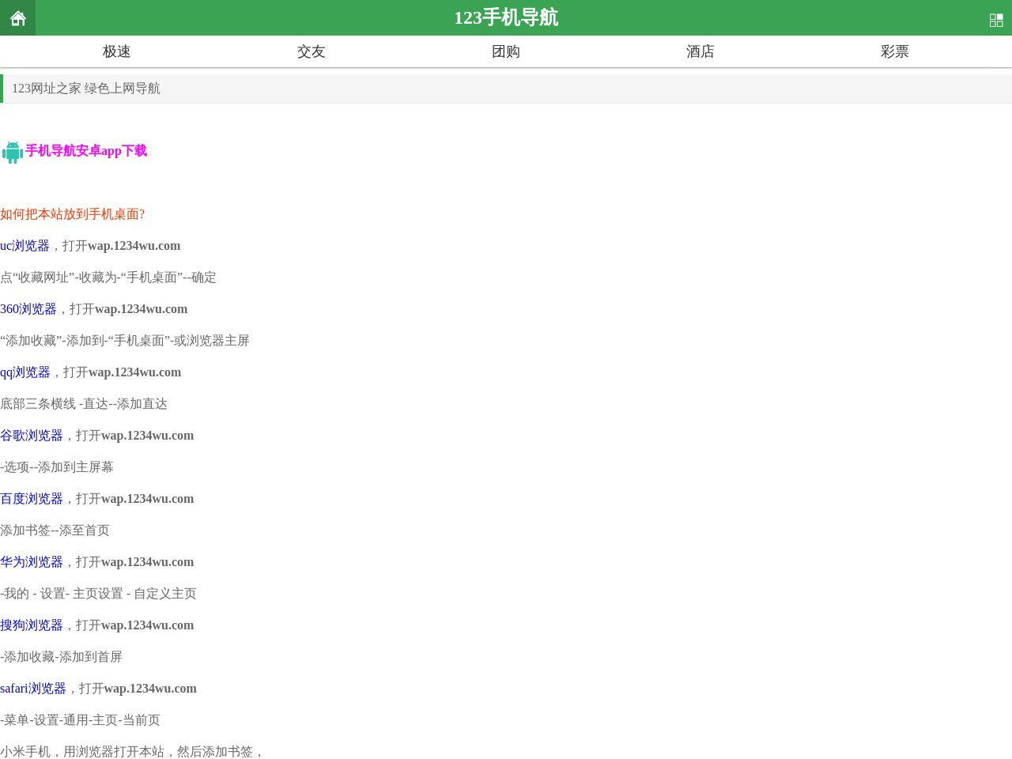Image resolution: width=1012 pixels, height=759 pixels.
Task: Click the 小米手机，用浏览器打开本站 text line
Action: (x=132, y=751)
